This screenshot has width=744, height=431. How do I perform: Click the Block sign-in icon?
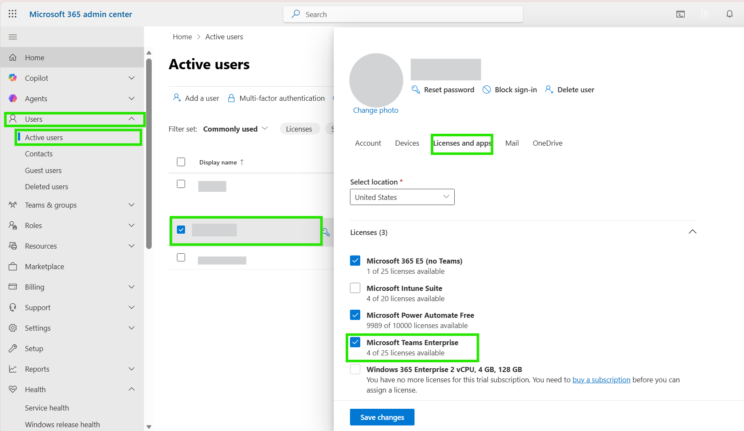(486, 90)
